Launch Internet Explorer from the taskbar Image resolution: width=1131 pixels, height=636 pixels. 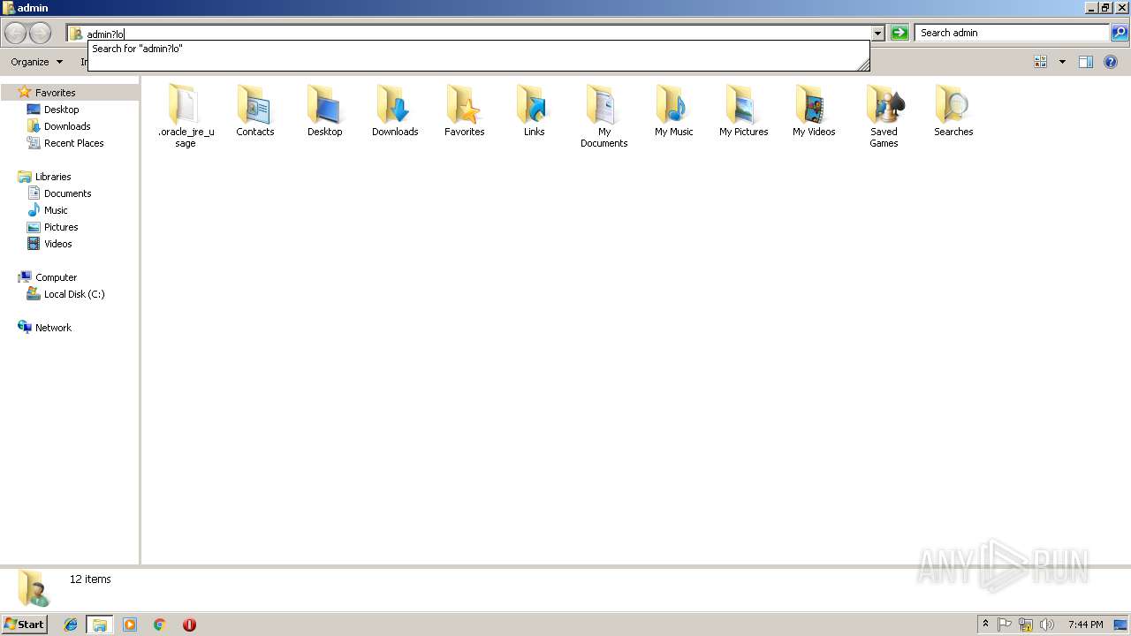pos(71,625)
